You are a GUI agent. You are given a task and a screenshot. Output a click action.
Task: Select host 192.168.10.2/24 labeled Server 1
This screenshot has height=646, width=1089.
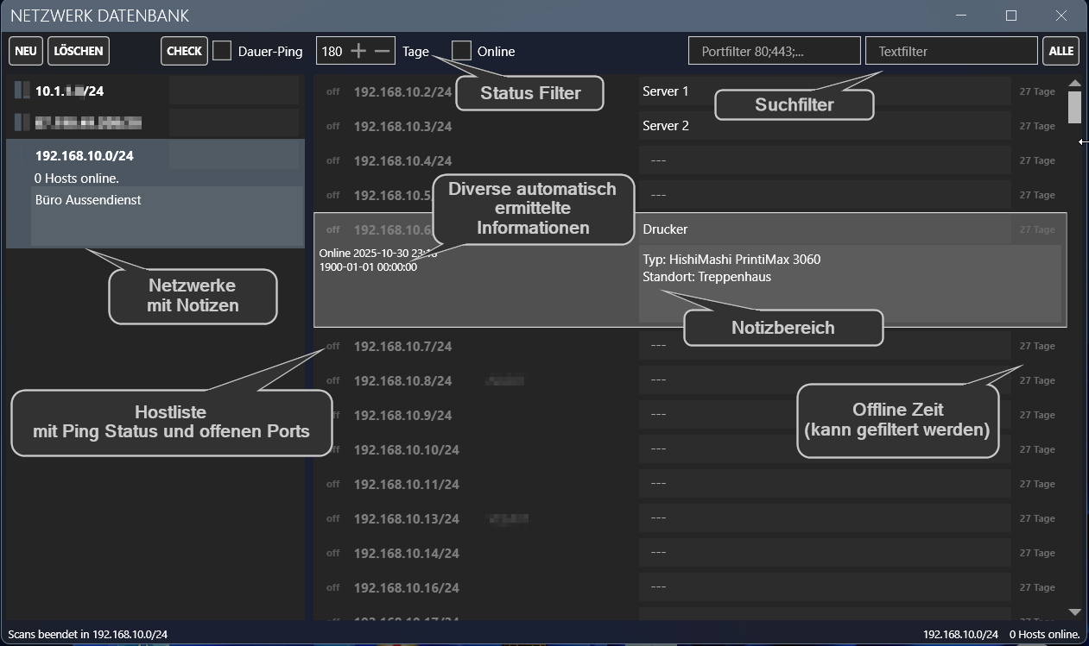(x=402, y=91)
